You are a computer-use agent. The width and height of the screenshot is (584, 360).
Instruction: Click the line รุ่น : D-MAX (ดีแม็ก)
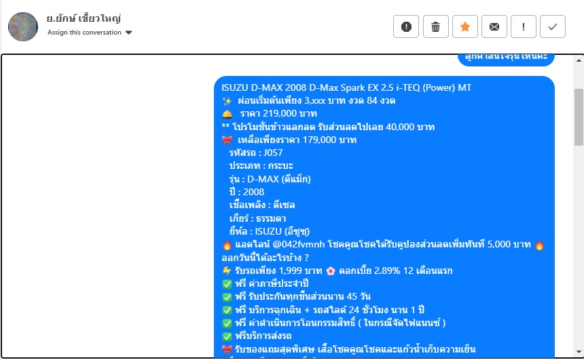pyautogui.click(x=270, y=179)
